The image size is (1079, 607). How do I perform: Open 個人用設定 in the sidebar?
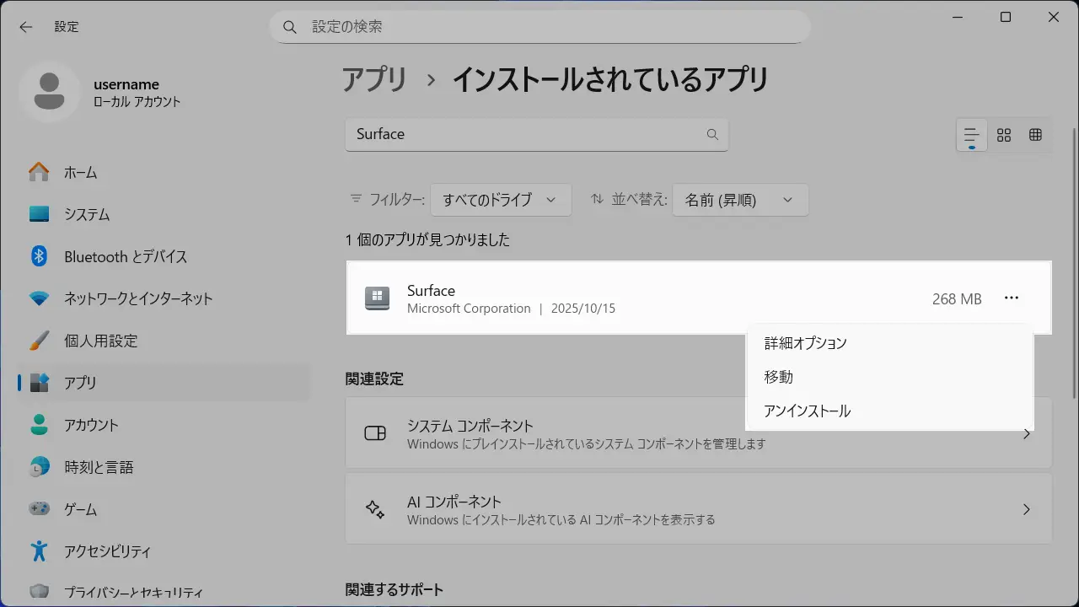(x=100, y=341)
